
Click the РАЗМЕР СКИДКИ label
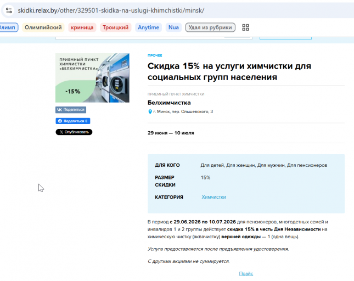coord(165,181)
